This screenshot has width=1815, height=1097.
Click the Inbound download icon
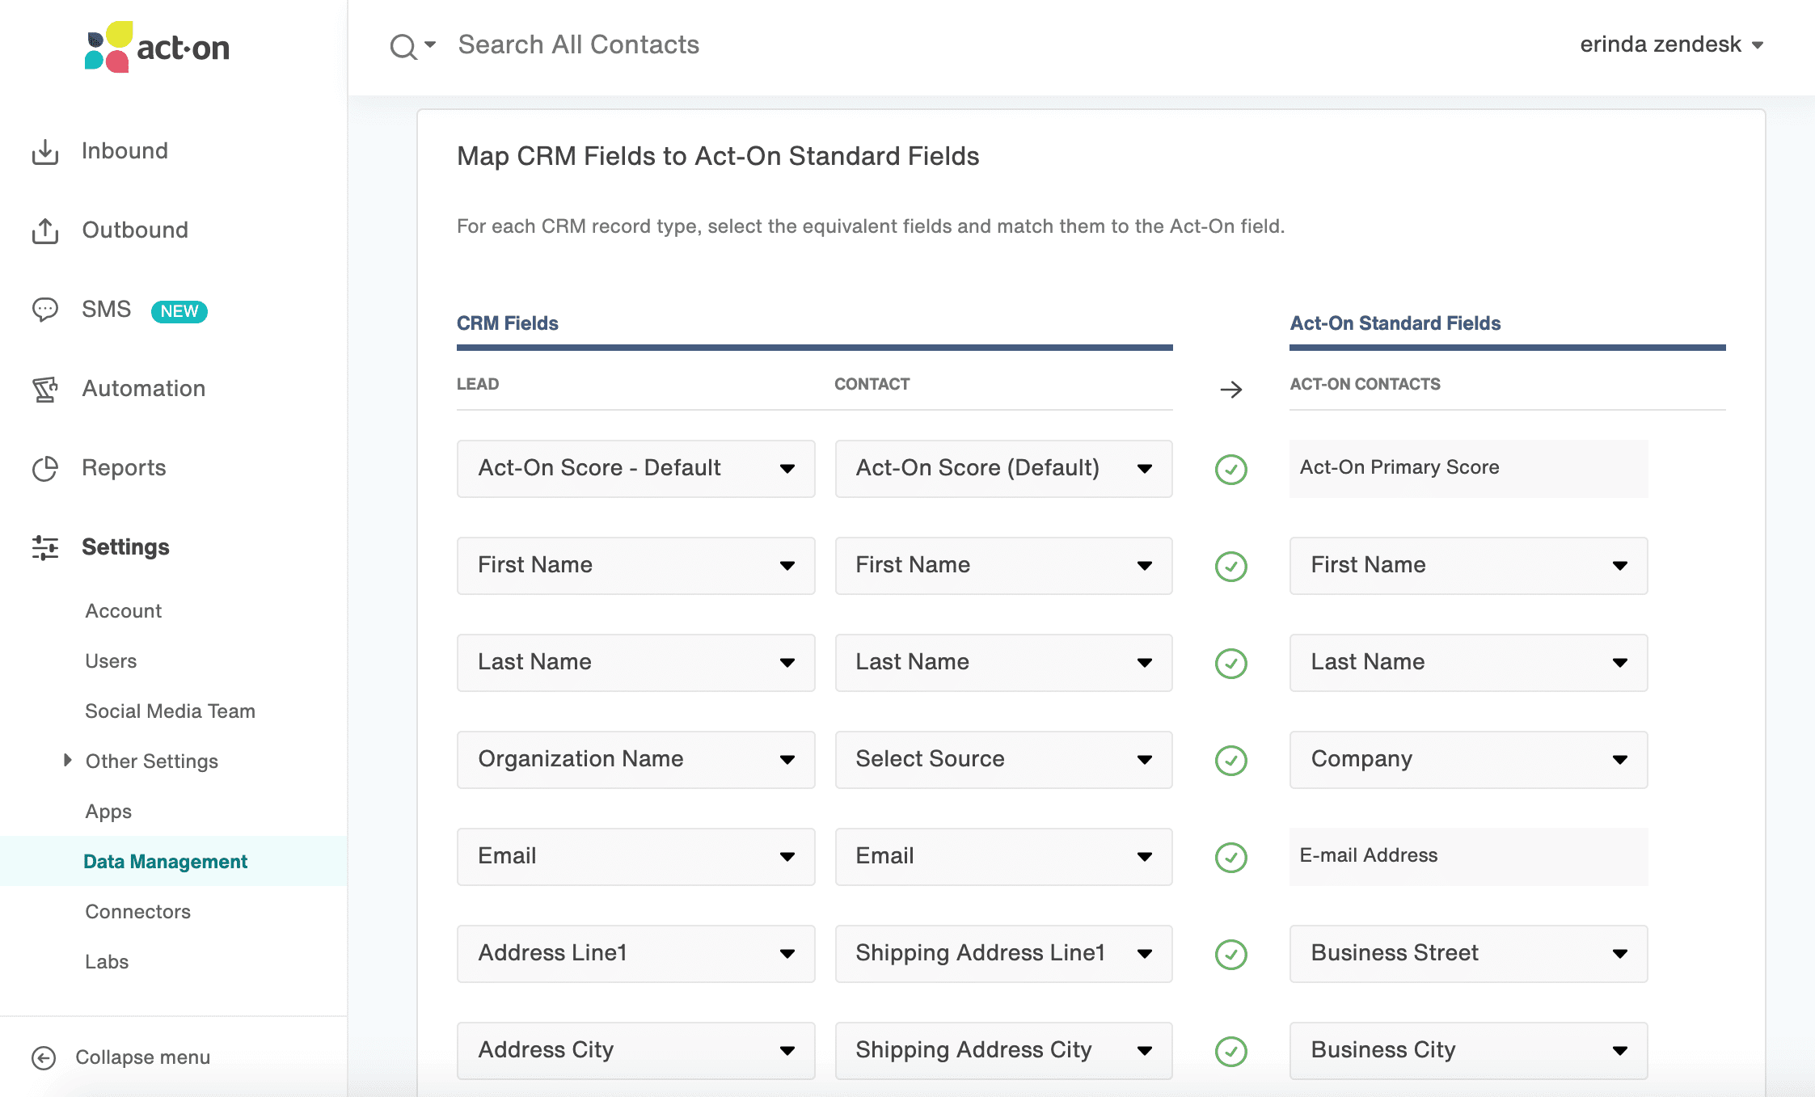[x=45, y=151]
